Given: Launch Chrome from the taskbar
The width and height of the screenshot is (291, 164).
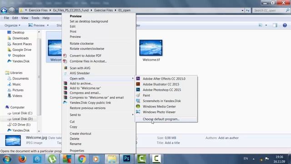Looking at the screenshot, I should click(x=82, y=159).
